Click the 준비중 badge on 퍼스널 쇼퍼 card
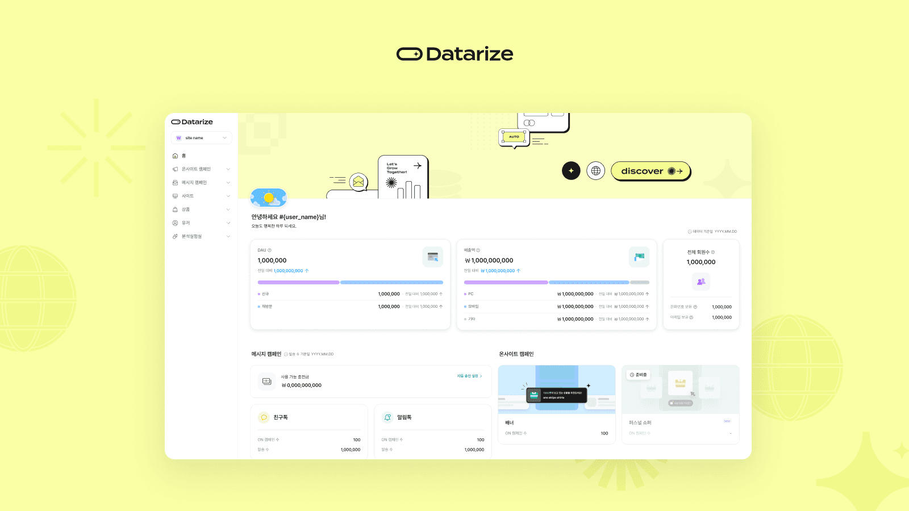This screenshot has height=511, width=909. 638,375
